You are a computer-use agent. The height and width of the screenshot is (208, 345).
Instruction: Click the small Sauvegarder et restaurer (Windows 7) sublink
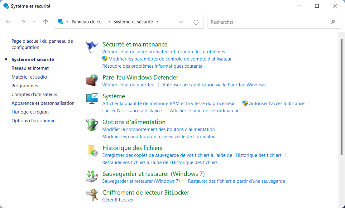[141, 181]
